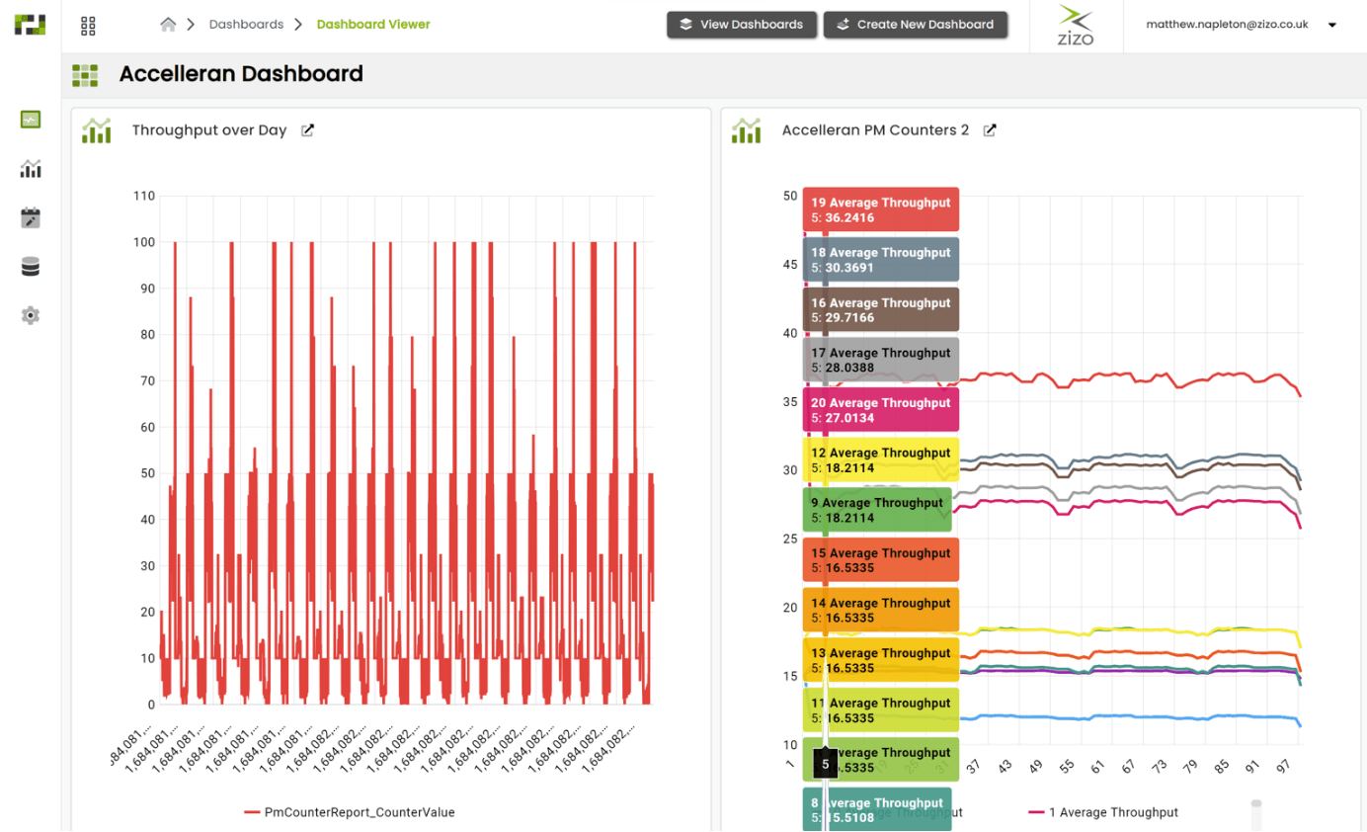Open Throughput over Day in new window
This screenshot has width=1367, height=832.
[307, 130]
